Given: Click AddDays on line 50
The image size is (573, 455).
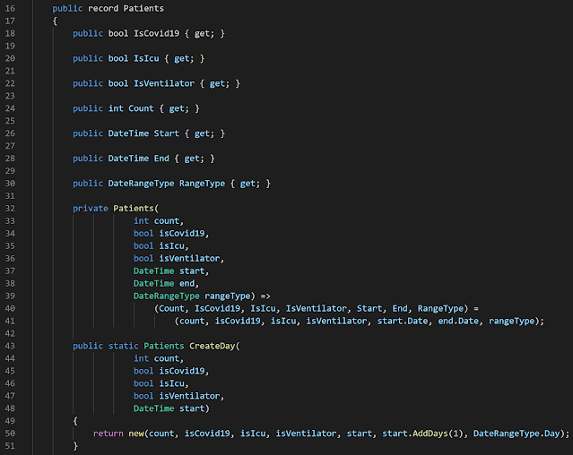Looking at the screenshot, I should pos(430,434).
